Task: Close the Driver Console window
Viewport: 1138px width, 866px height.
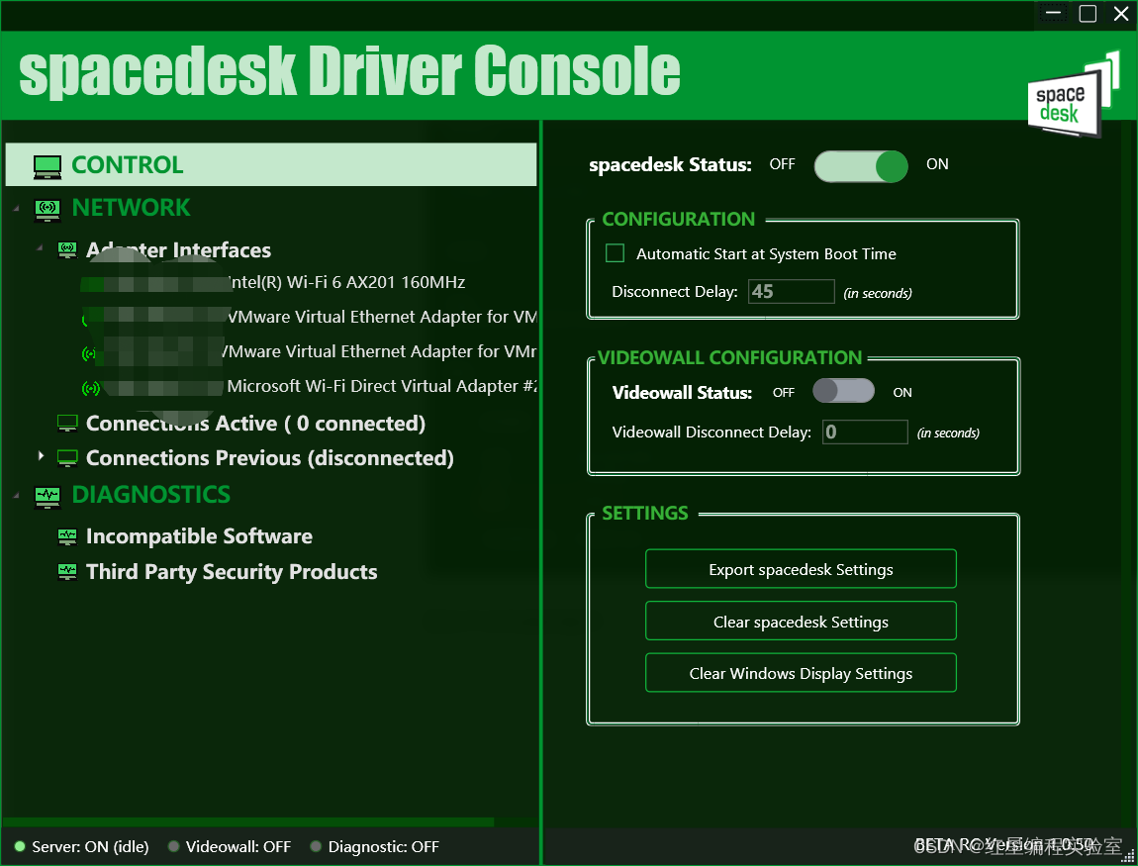Action: tap(1121, 14)
